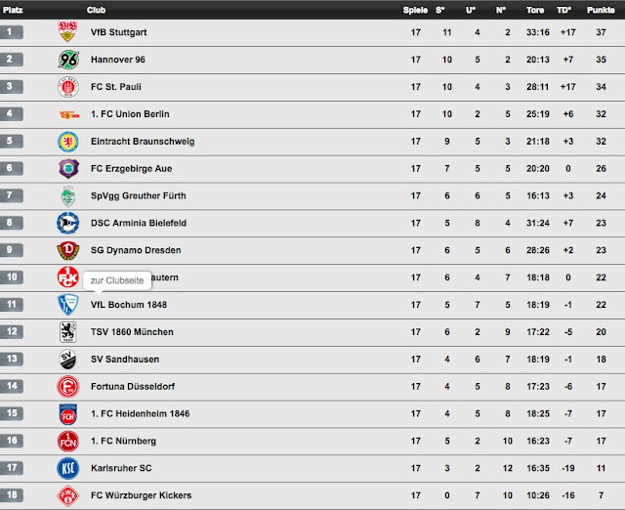Click the blue Karlsruher SC logo

pos(67,468)
